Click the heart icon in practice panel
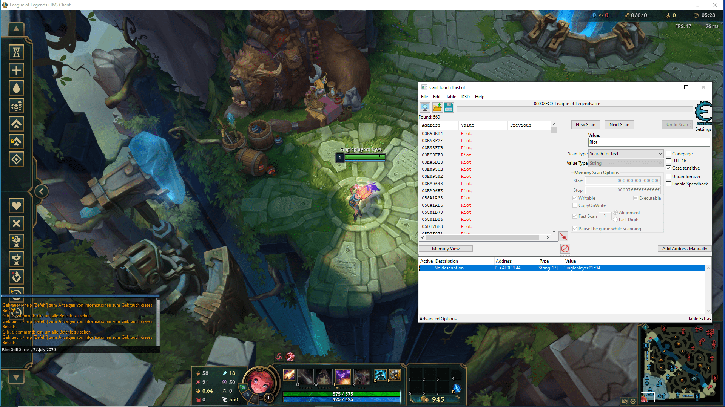Screen dimensions: 725x407 [x=16, y=206]
